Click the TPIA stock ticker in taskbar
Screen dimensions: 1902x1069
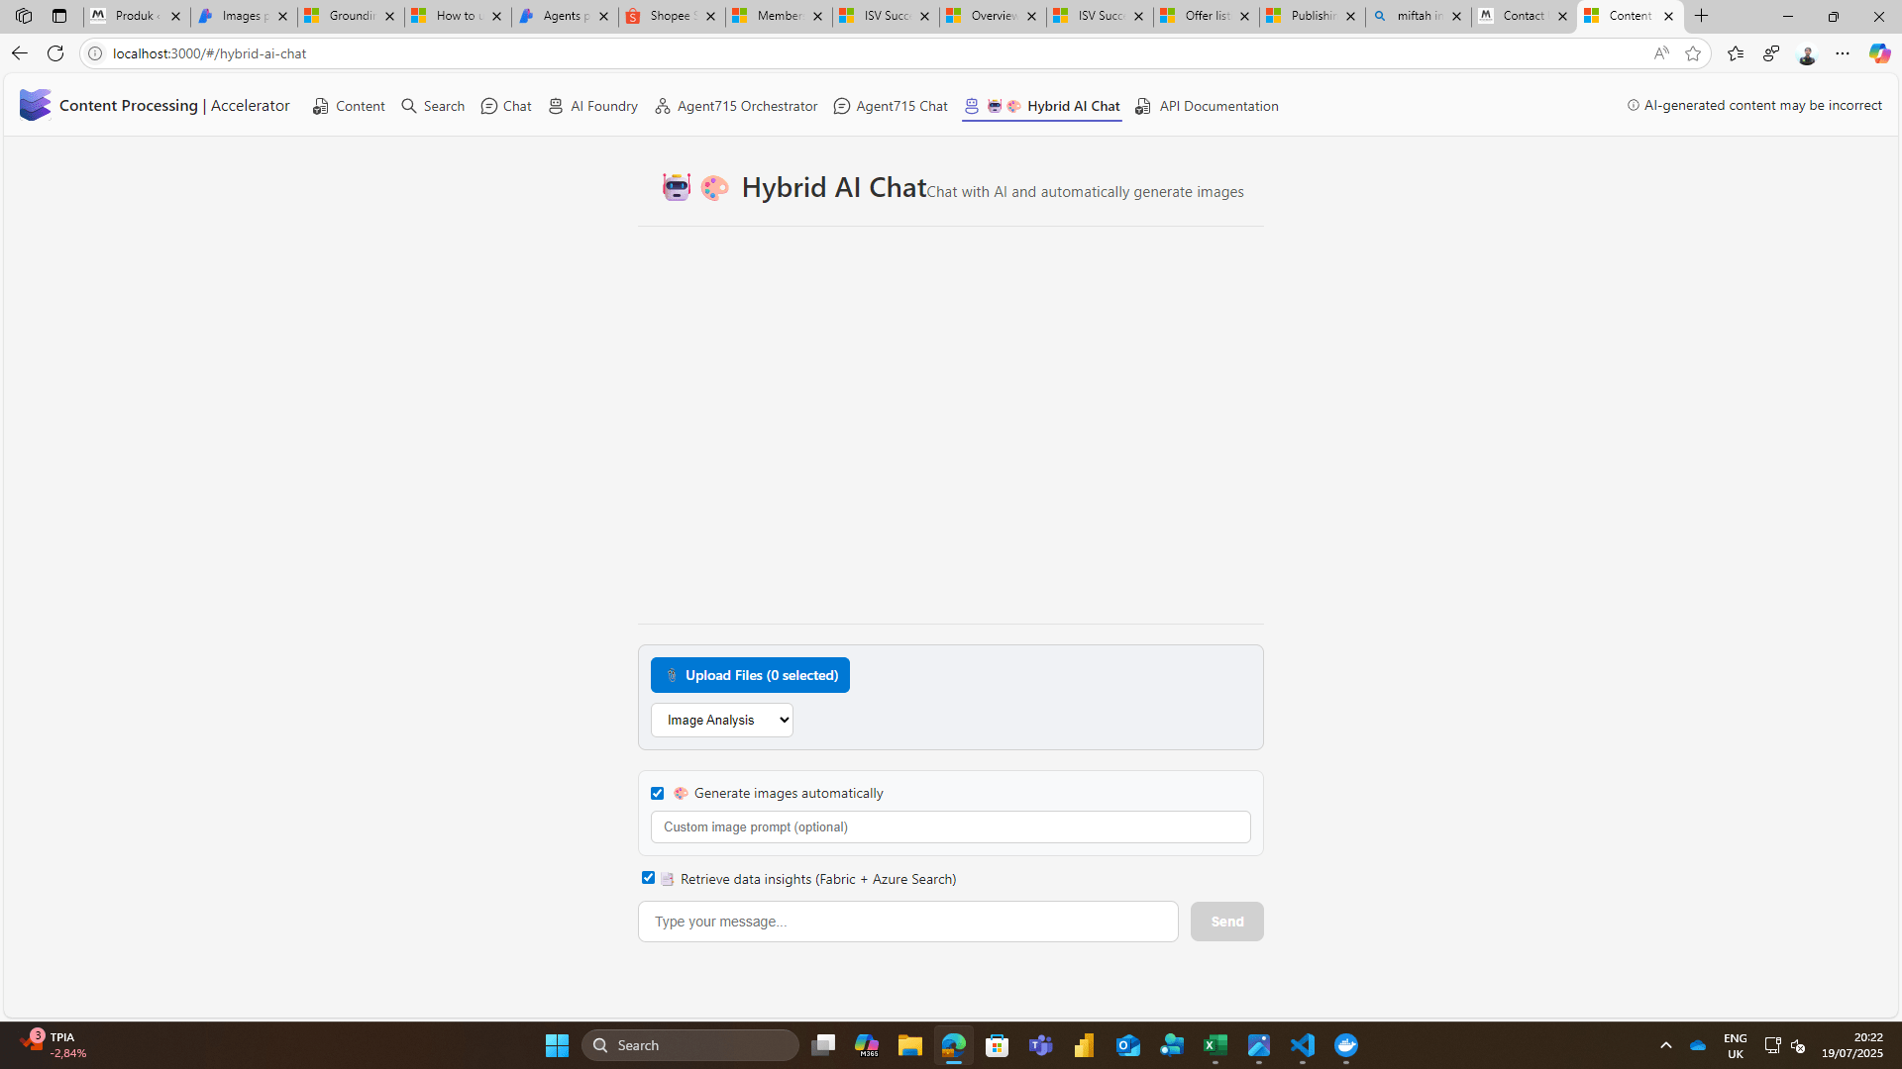pyautogui.click(x=52, y=1044)
